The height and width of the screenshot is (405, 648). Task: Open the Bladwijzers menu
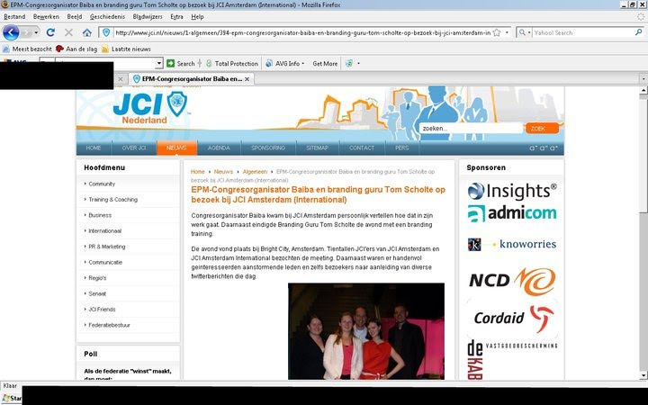148,16
